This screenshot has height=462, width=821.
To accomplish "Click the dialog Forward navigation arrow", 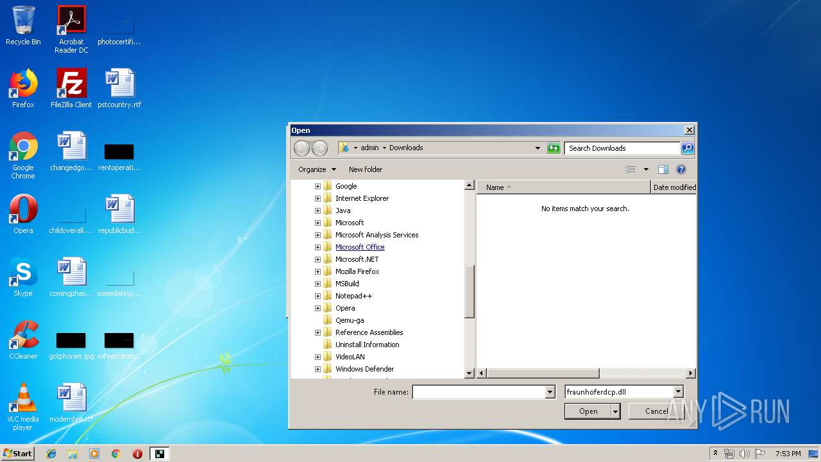I will 319,148.
